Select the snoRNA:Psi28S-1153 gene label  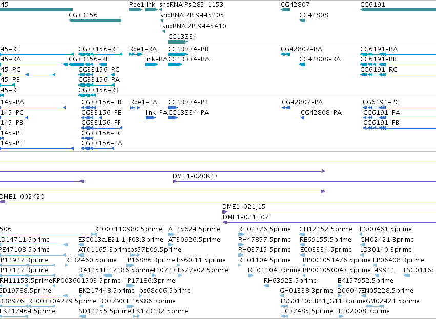click(x=191, y=5)
